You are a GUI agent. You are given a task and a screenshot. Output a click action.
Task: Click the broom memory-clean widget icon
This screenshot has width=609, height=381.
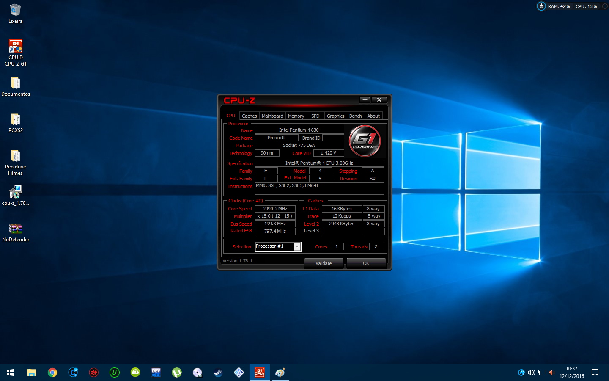click(x=541, y=6)
